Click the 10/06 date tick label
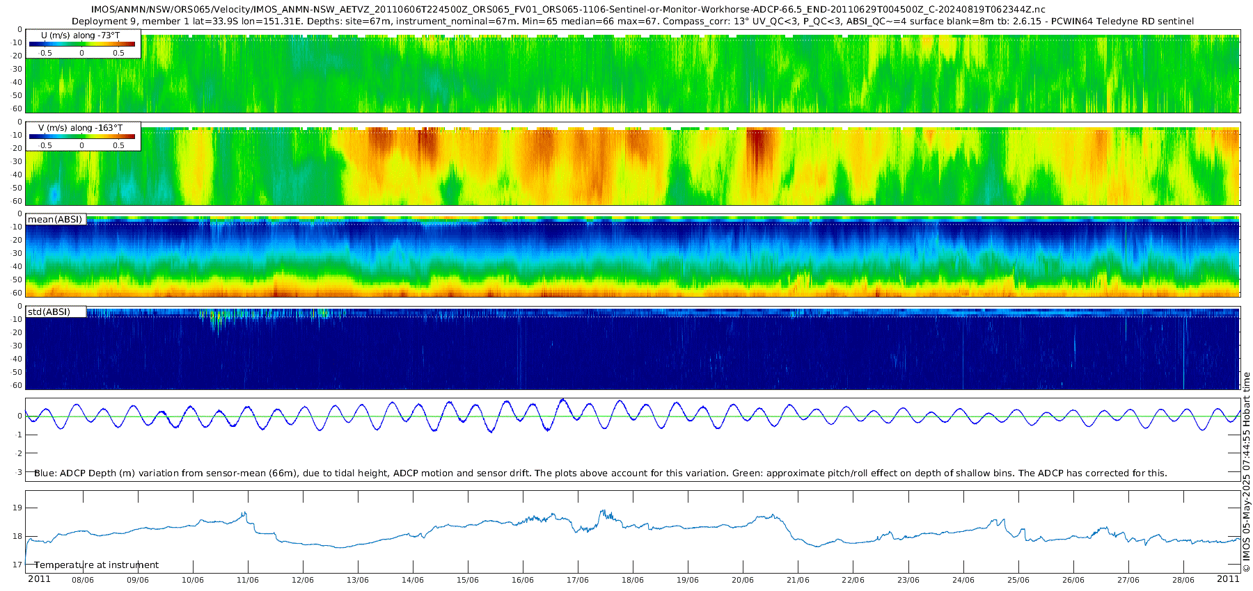 click(193, 580)
